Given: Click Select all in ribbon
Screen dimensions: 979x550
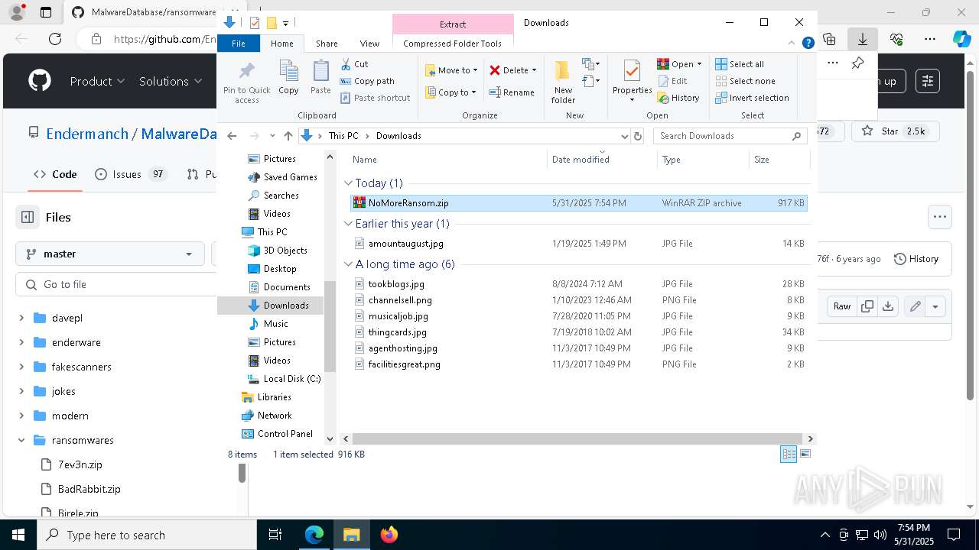Looking at the screenshot, I should coord(739,64).
